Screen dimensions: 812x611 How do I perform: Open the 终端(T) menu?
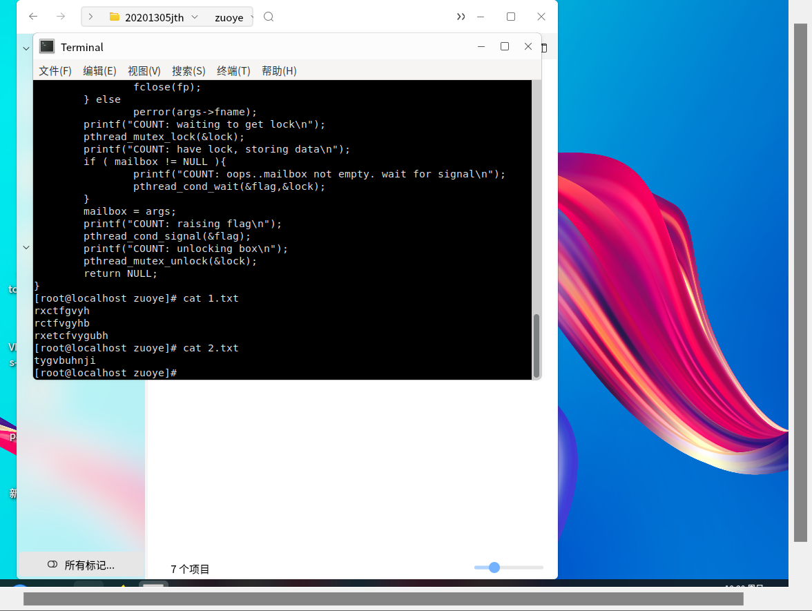click(233, 71)
